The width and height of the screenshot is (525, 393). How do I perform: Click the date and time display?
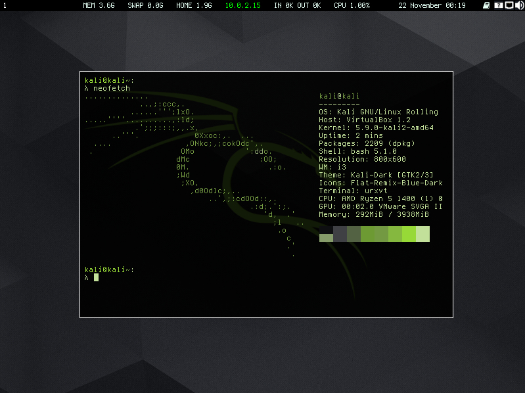coord(432,5)
